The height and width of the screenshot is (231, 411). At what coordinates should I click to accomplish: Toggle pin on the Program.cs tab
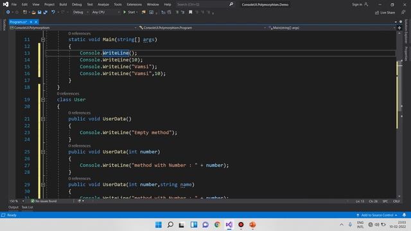pyautogui.click(x=31, y=22)
